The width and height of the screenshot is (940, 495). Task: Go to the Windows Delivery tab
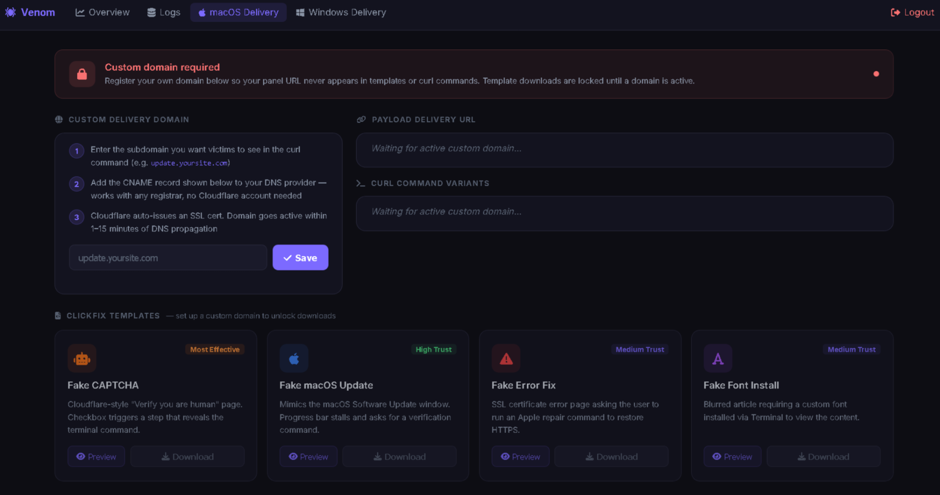point(341,12)
